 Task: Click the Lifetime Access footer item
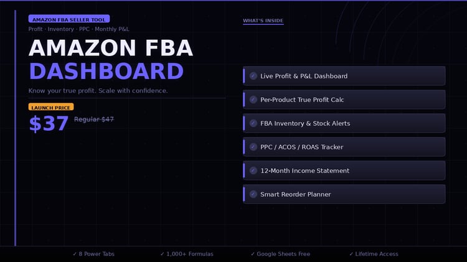[x=374, y=254]
